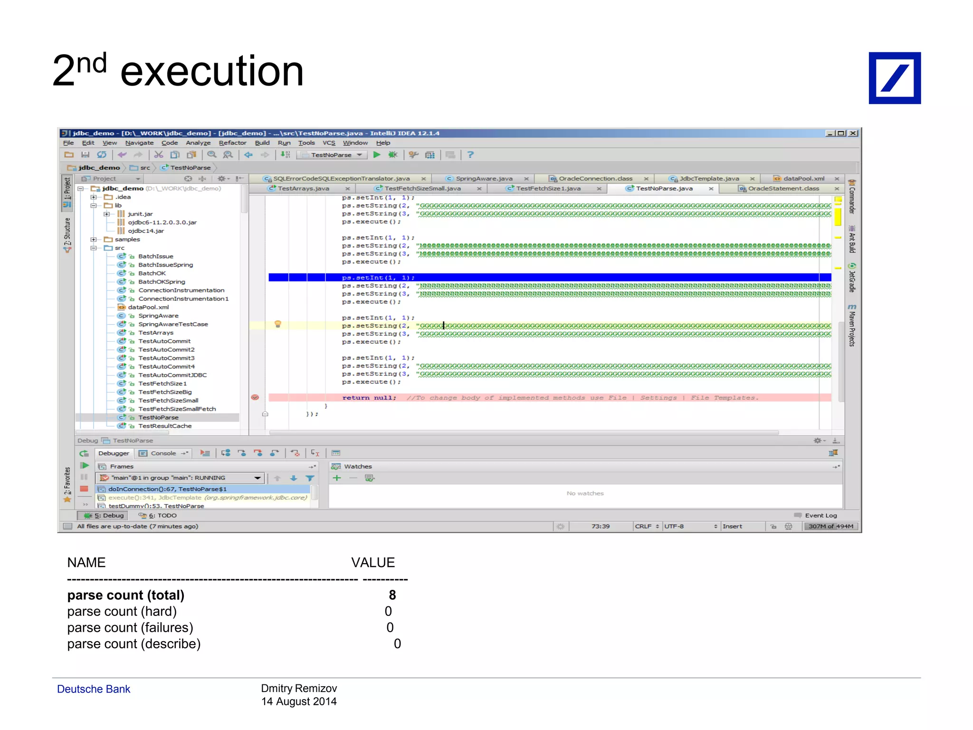Click the Save All disk icon
Screen dimensions: 973x730
pyautogui.click(x=86, y=155)
